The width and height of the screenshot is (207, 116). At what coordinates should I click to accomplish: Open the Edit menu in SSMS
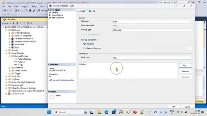pos(9,6)
